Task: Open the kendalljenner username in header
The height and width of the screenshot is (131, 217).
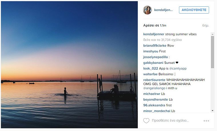Action: tap(163, 10)
